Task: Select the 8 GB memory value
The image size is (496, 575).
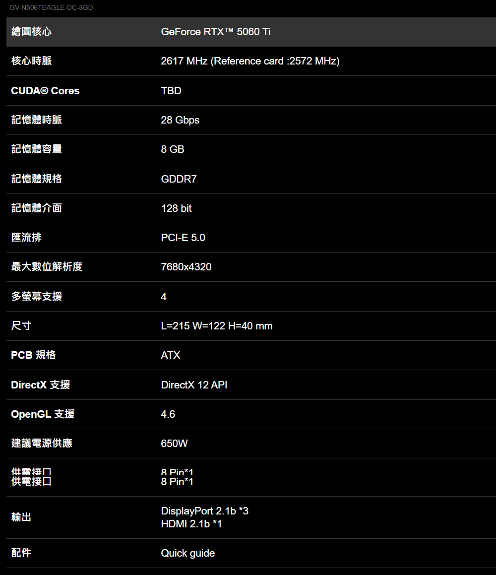Action: [x=173, y=149]
